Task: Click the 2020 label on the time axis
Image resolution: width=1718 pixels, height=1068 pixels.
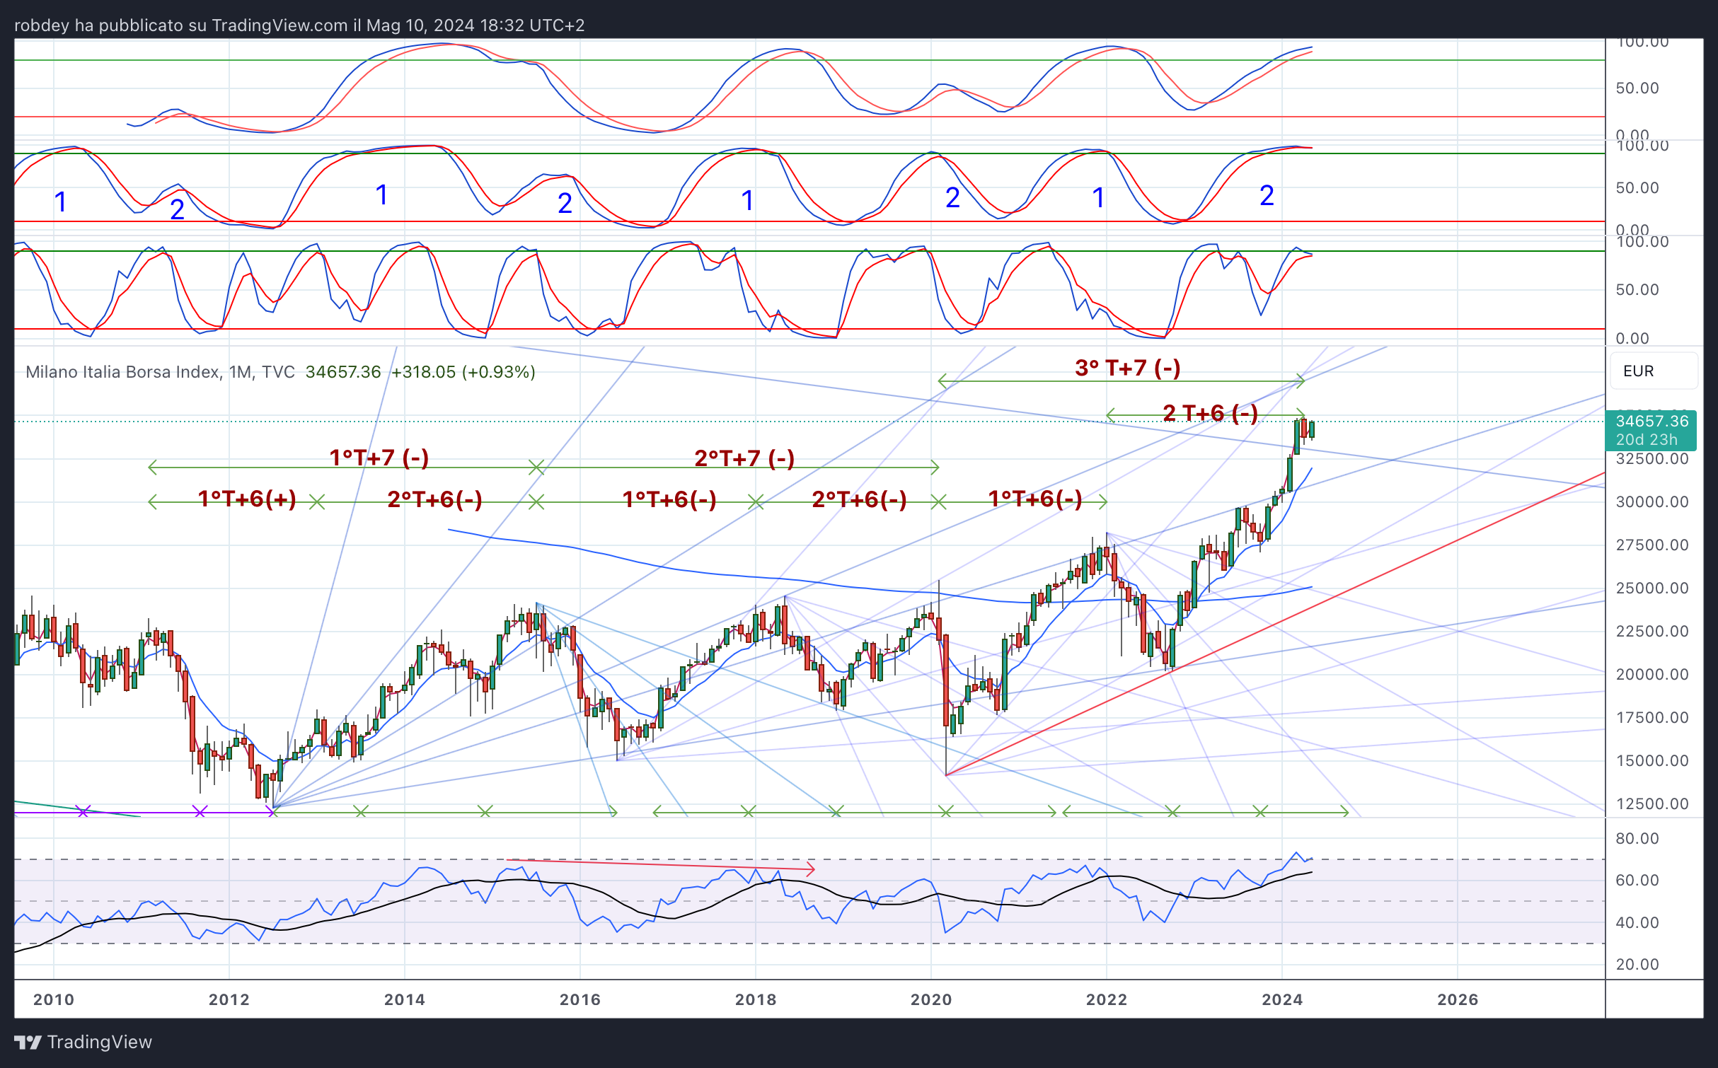Action: coord(931,999)
